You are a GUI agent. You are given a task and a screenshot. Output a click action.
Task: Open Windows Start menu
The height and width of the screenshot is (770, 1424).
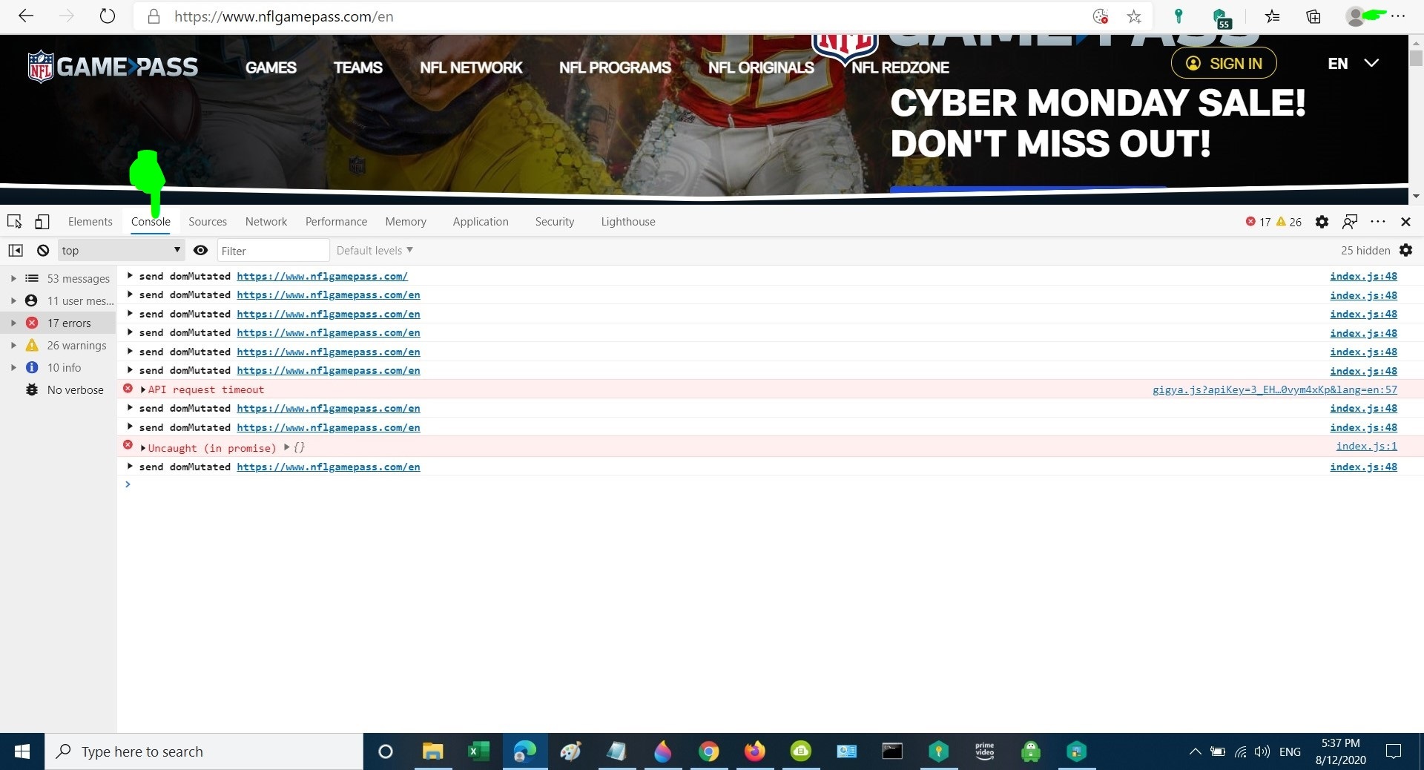[22, 751]
